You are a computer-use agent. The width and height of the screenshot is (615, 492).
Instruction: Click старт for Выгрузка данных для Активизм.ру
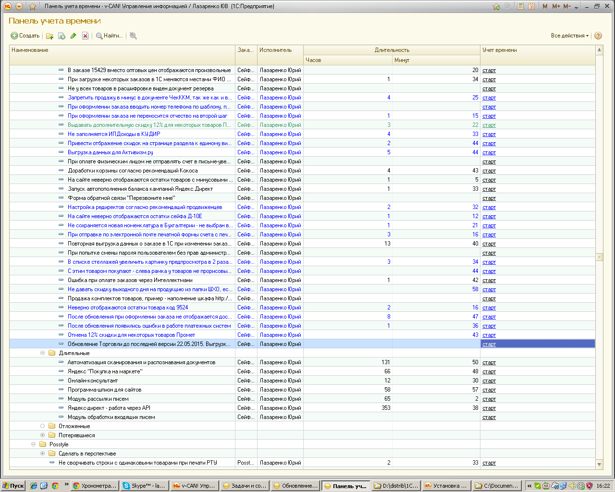coord(489,152)
